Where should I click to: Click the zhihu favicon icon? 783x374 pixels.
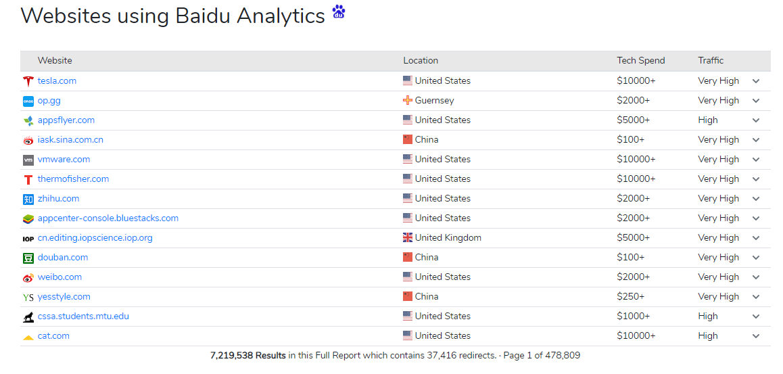click(28, 199)
